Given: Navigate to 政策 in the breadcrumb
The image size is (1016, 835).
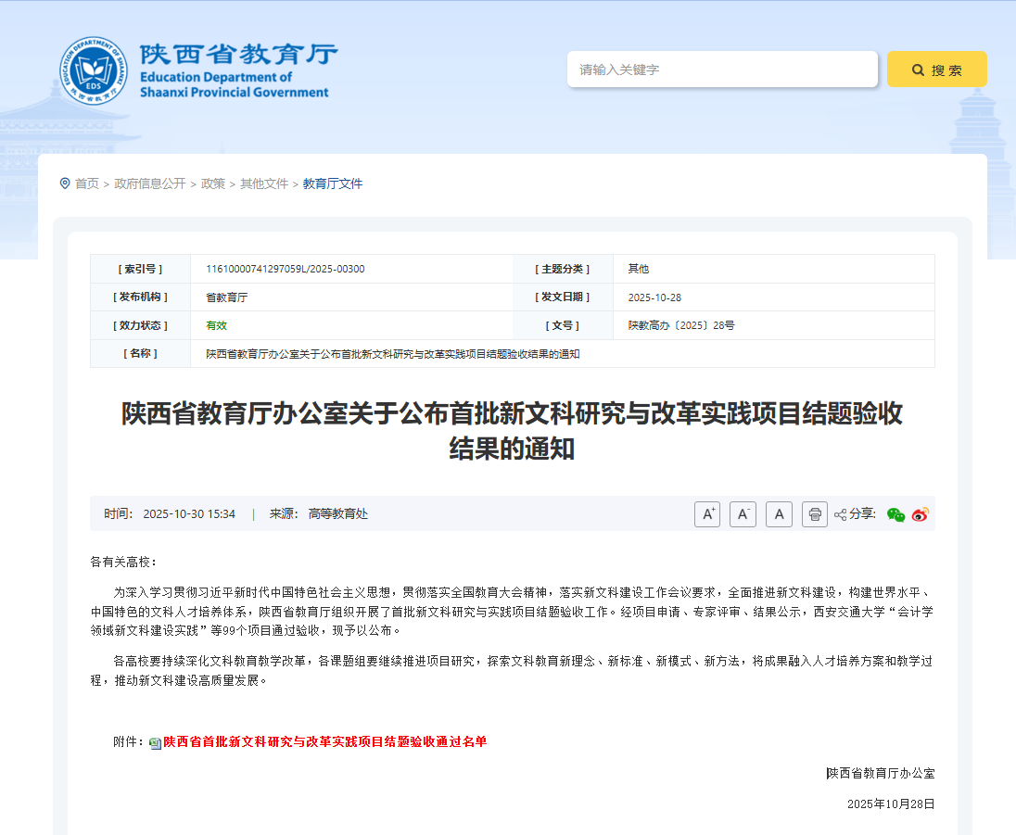Looking at the screenshot, I should pos(213,183).
